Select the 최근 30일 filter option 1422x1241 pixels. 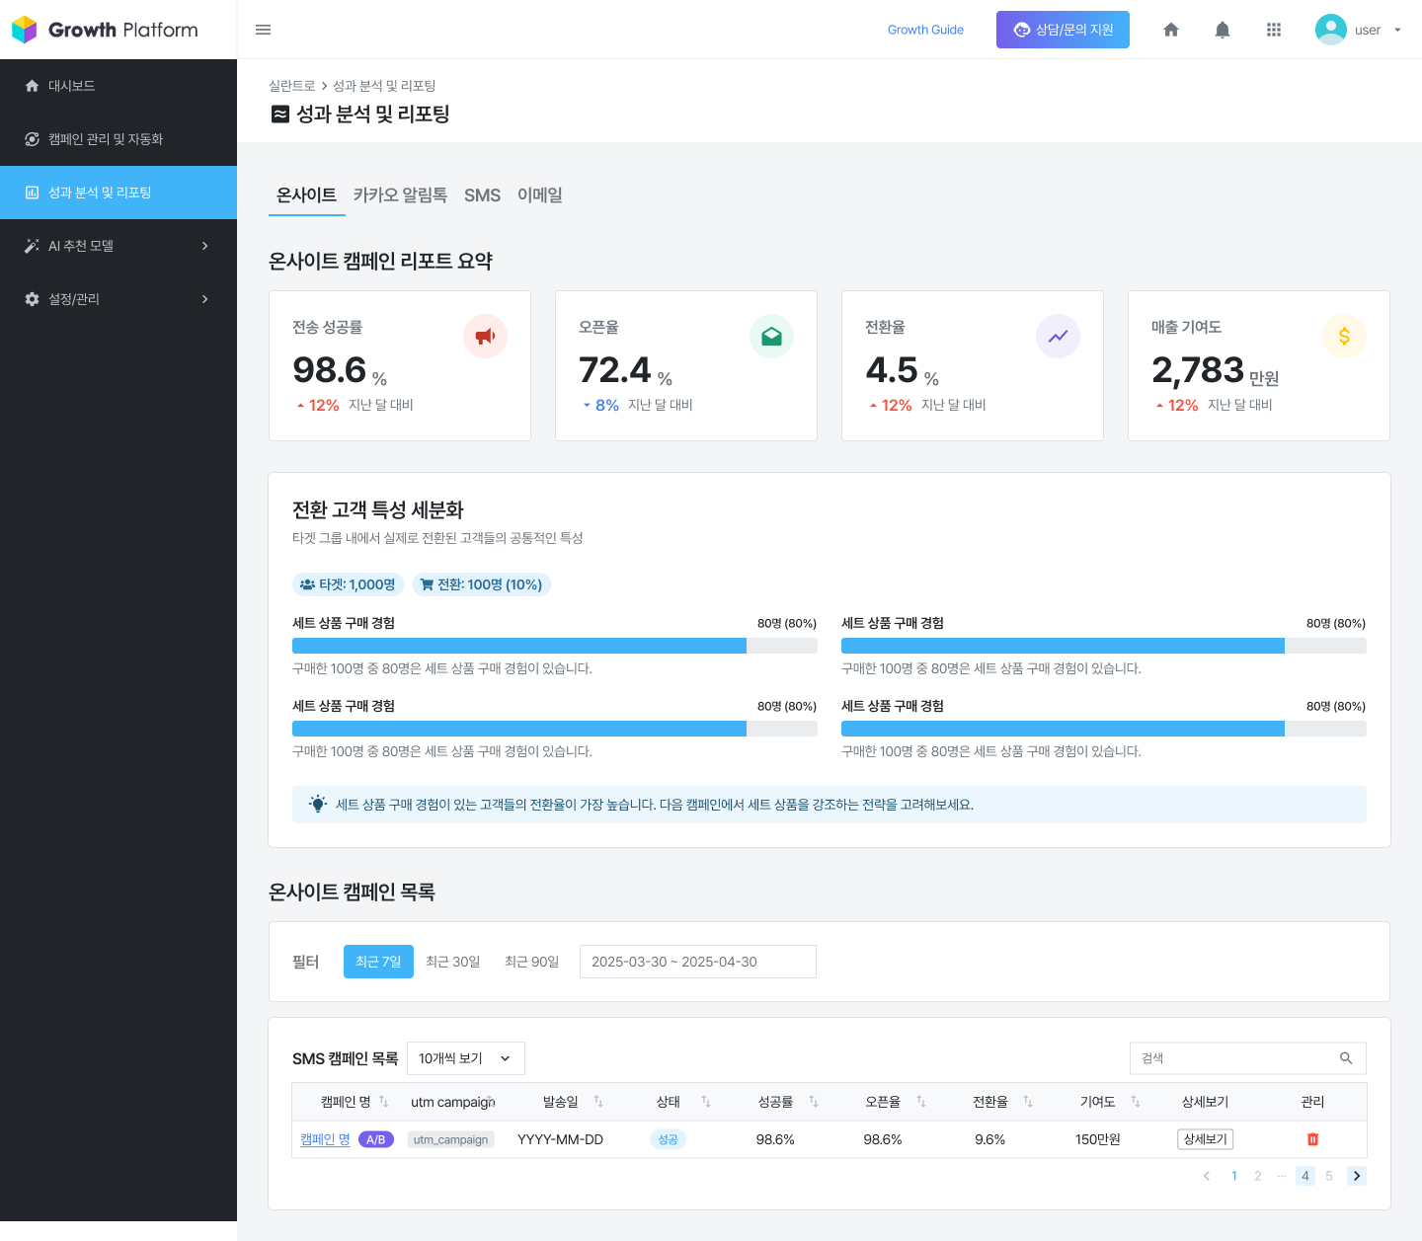tap(453, 961)
